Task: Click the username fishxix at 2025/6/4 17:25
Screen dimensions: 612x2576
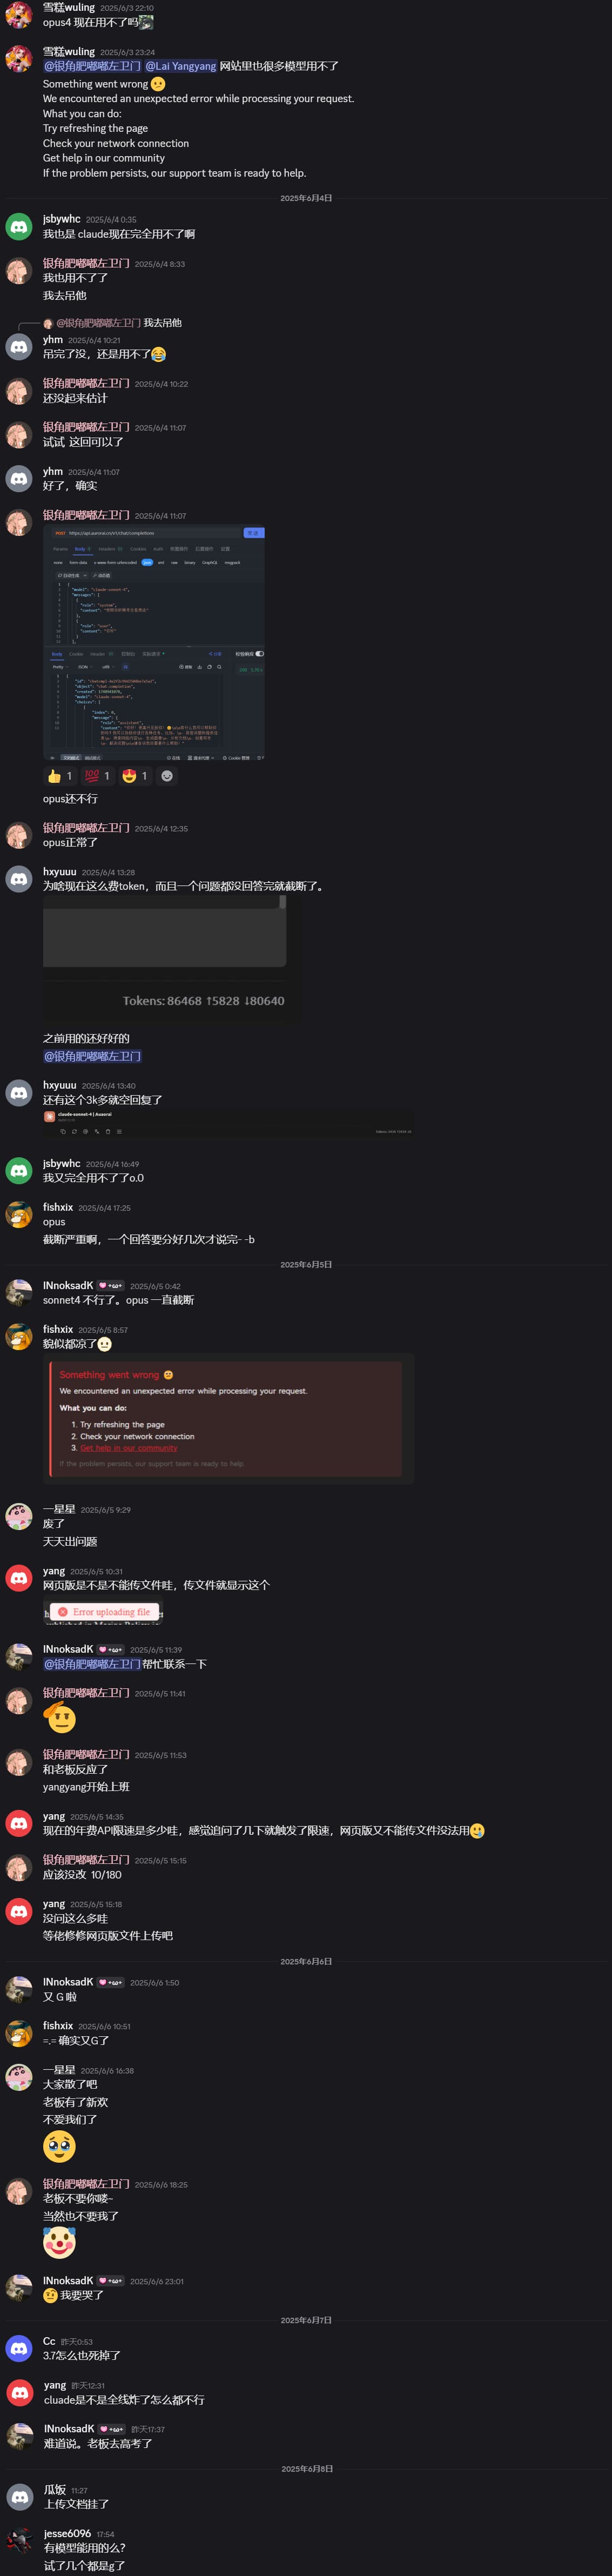Action: [x=58, y=1207]
